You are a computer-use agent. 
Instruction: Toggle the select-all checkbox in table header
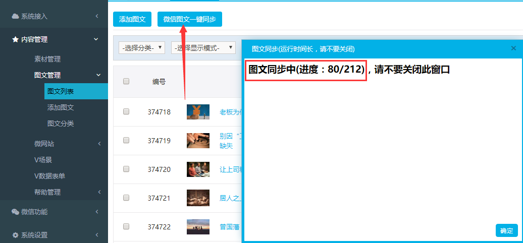[x=126, y=81]
